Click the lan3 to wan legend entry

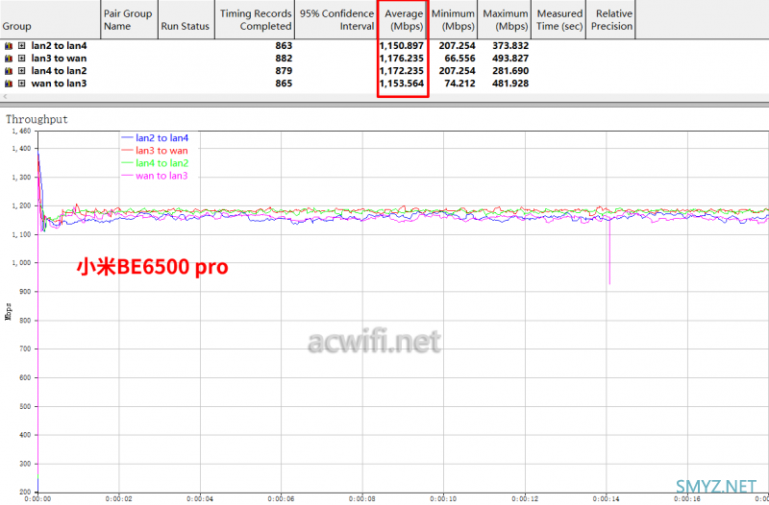161,151
